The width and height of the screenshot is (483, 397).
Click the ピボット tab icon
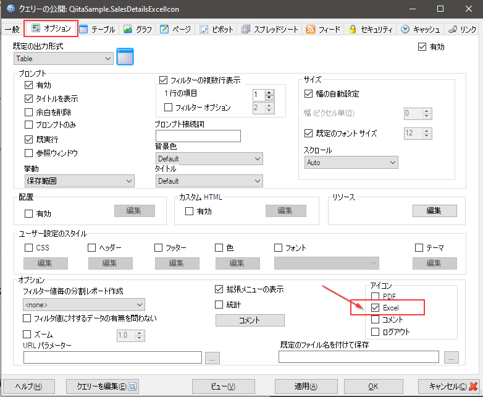coord(204,29)
